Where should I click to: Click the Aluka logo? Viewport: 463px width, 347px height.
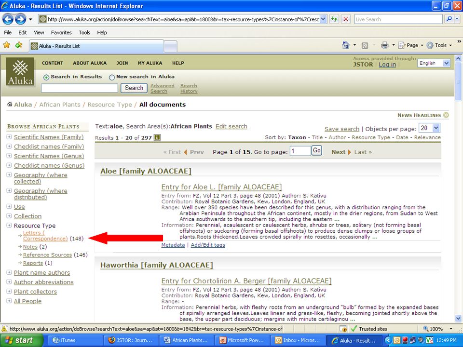(20, 72)
